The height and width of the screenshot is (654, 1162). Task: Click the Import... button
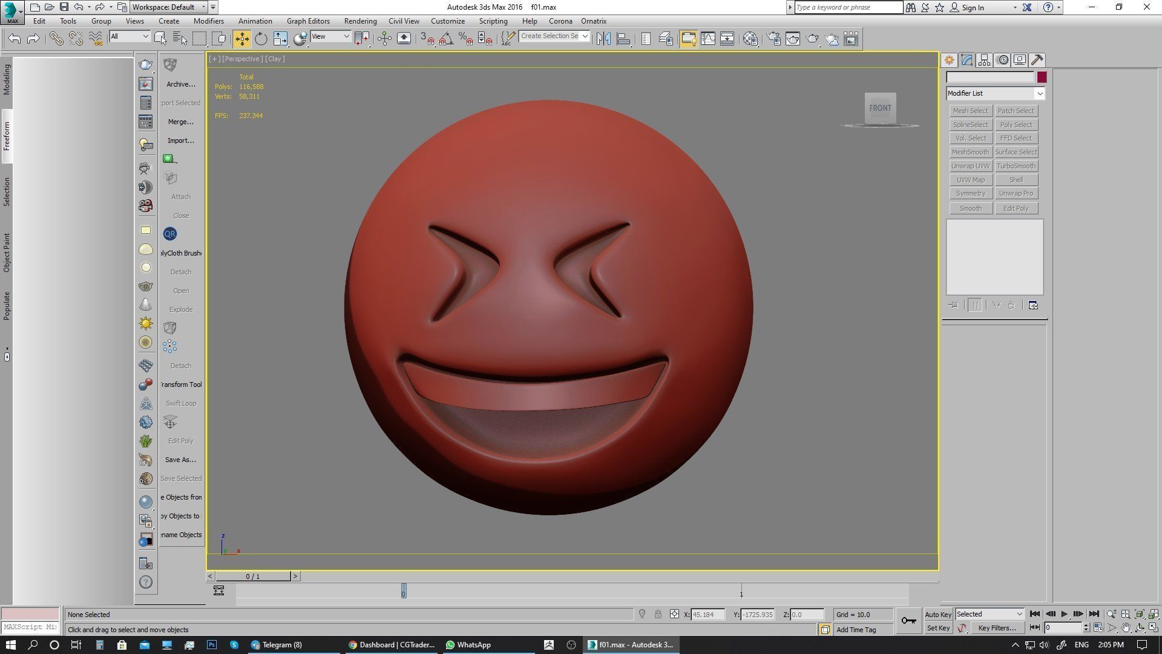[181, 140]
